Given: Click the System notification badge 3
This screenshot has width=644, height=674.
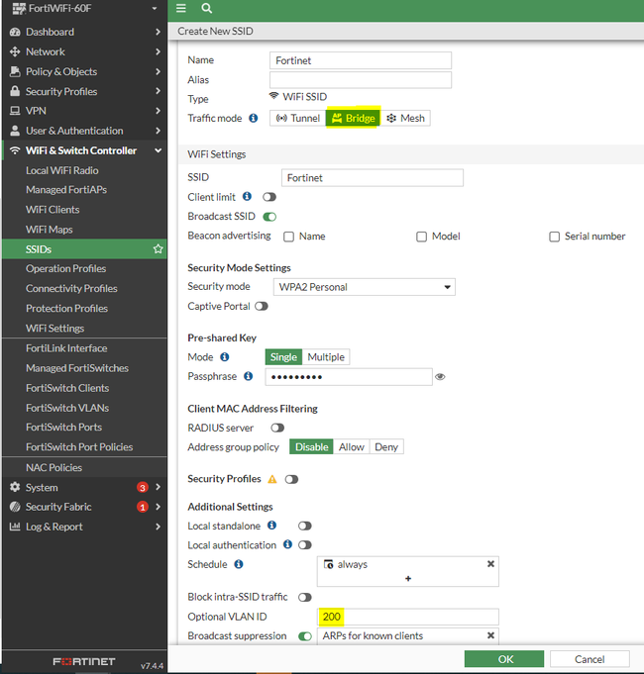Looking at the screenshot, I should 143,487.
